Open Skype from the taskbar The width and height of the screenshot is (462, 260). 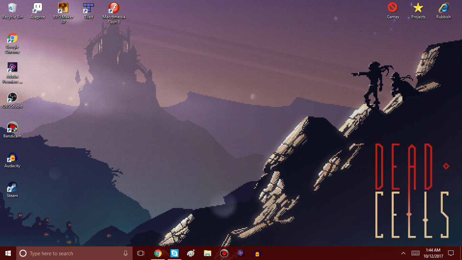175,253
